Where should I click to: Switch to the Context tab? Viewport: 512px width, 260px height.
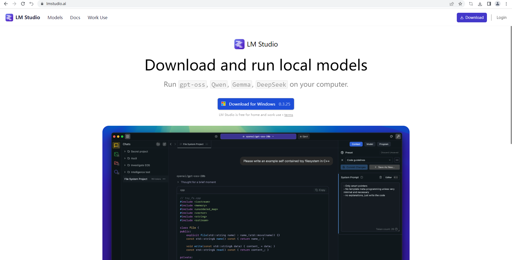pyautogui.click(x=356, y=144)
